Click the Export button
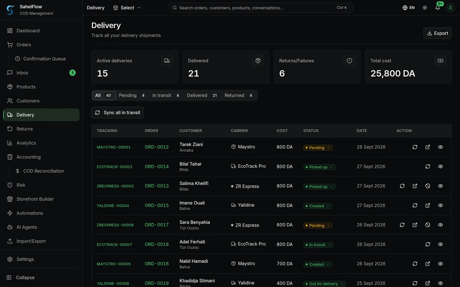460x287 pixels. (437, 33)
